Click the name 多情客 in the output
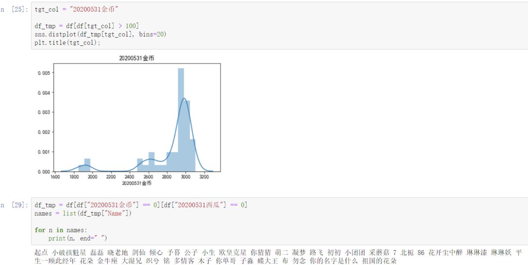 (184, 261)
